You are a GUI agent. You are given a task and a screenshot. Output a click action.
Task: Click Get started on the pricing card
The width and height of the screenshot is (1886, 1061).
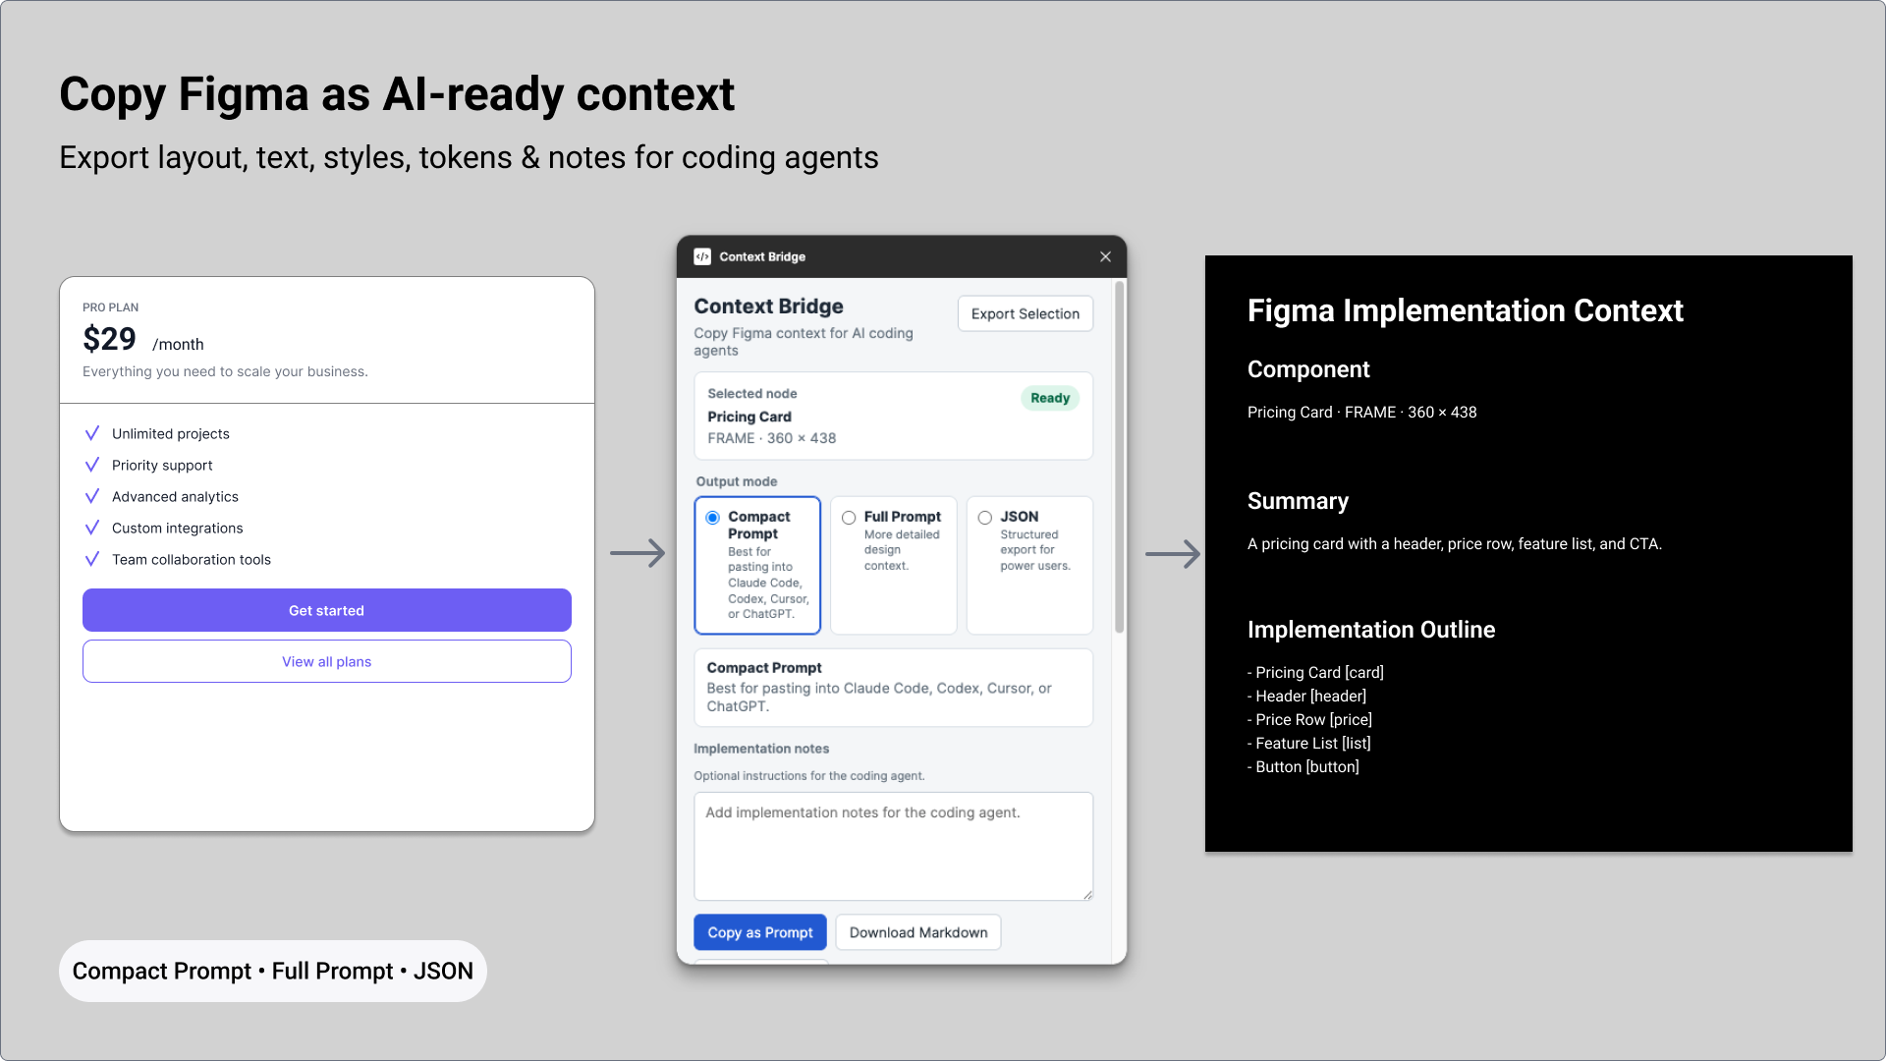[327, 610]
